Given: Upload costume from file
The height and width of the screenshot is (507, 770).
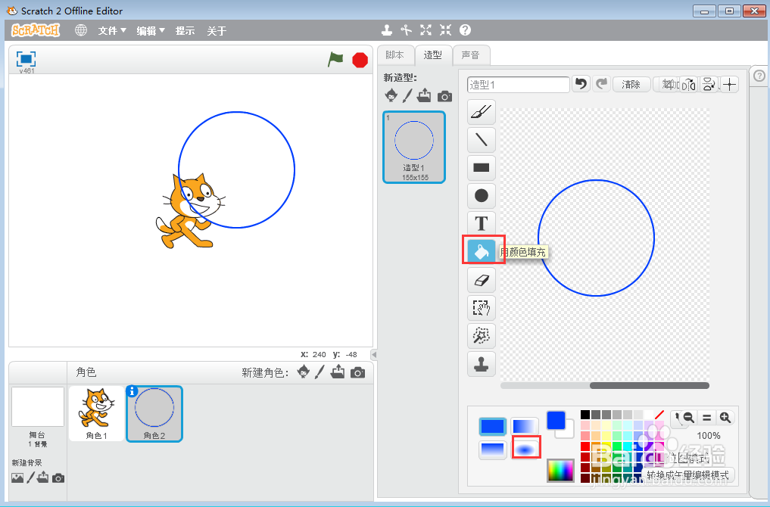Looking at the screenshot, I should [424, 95].
